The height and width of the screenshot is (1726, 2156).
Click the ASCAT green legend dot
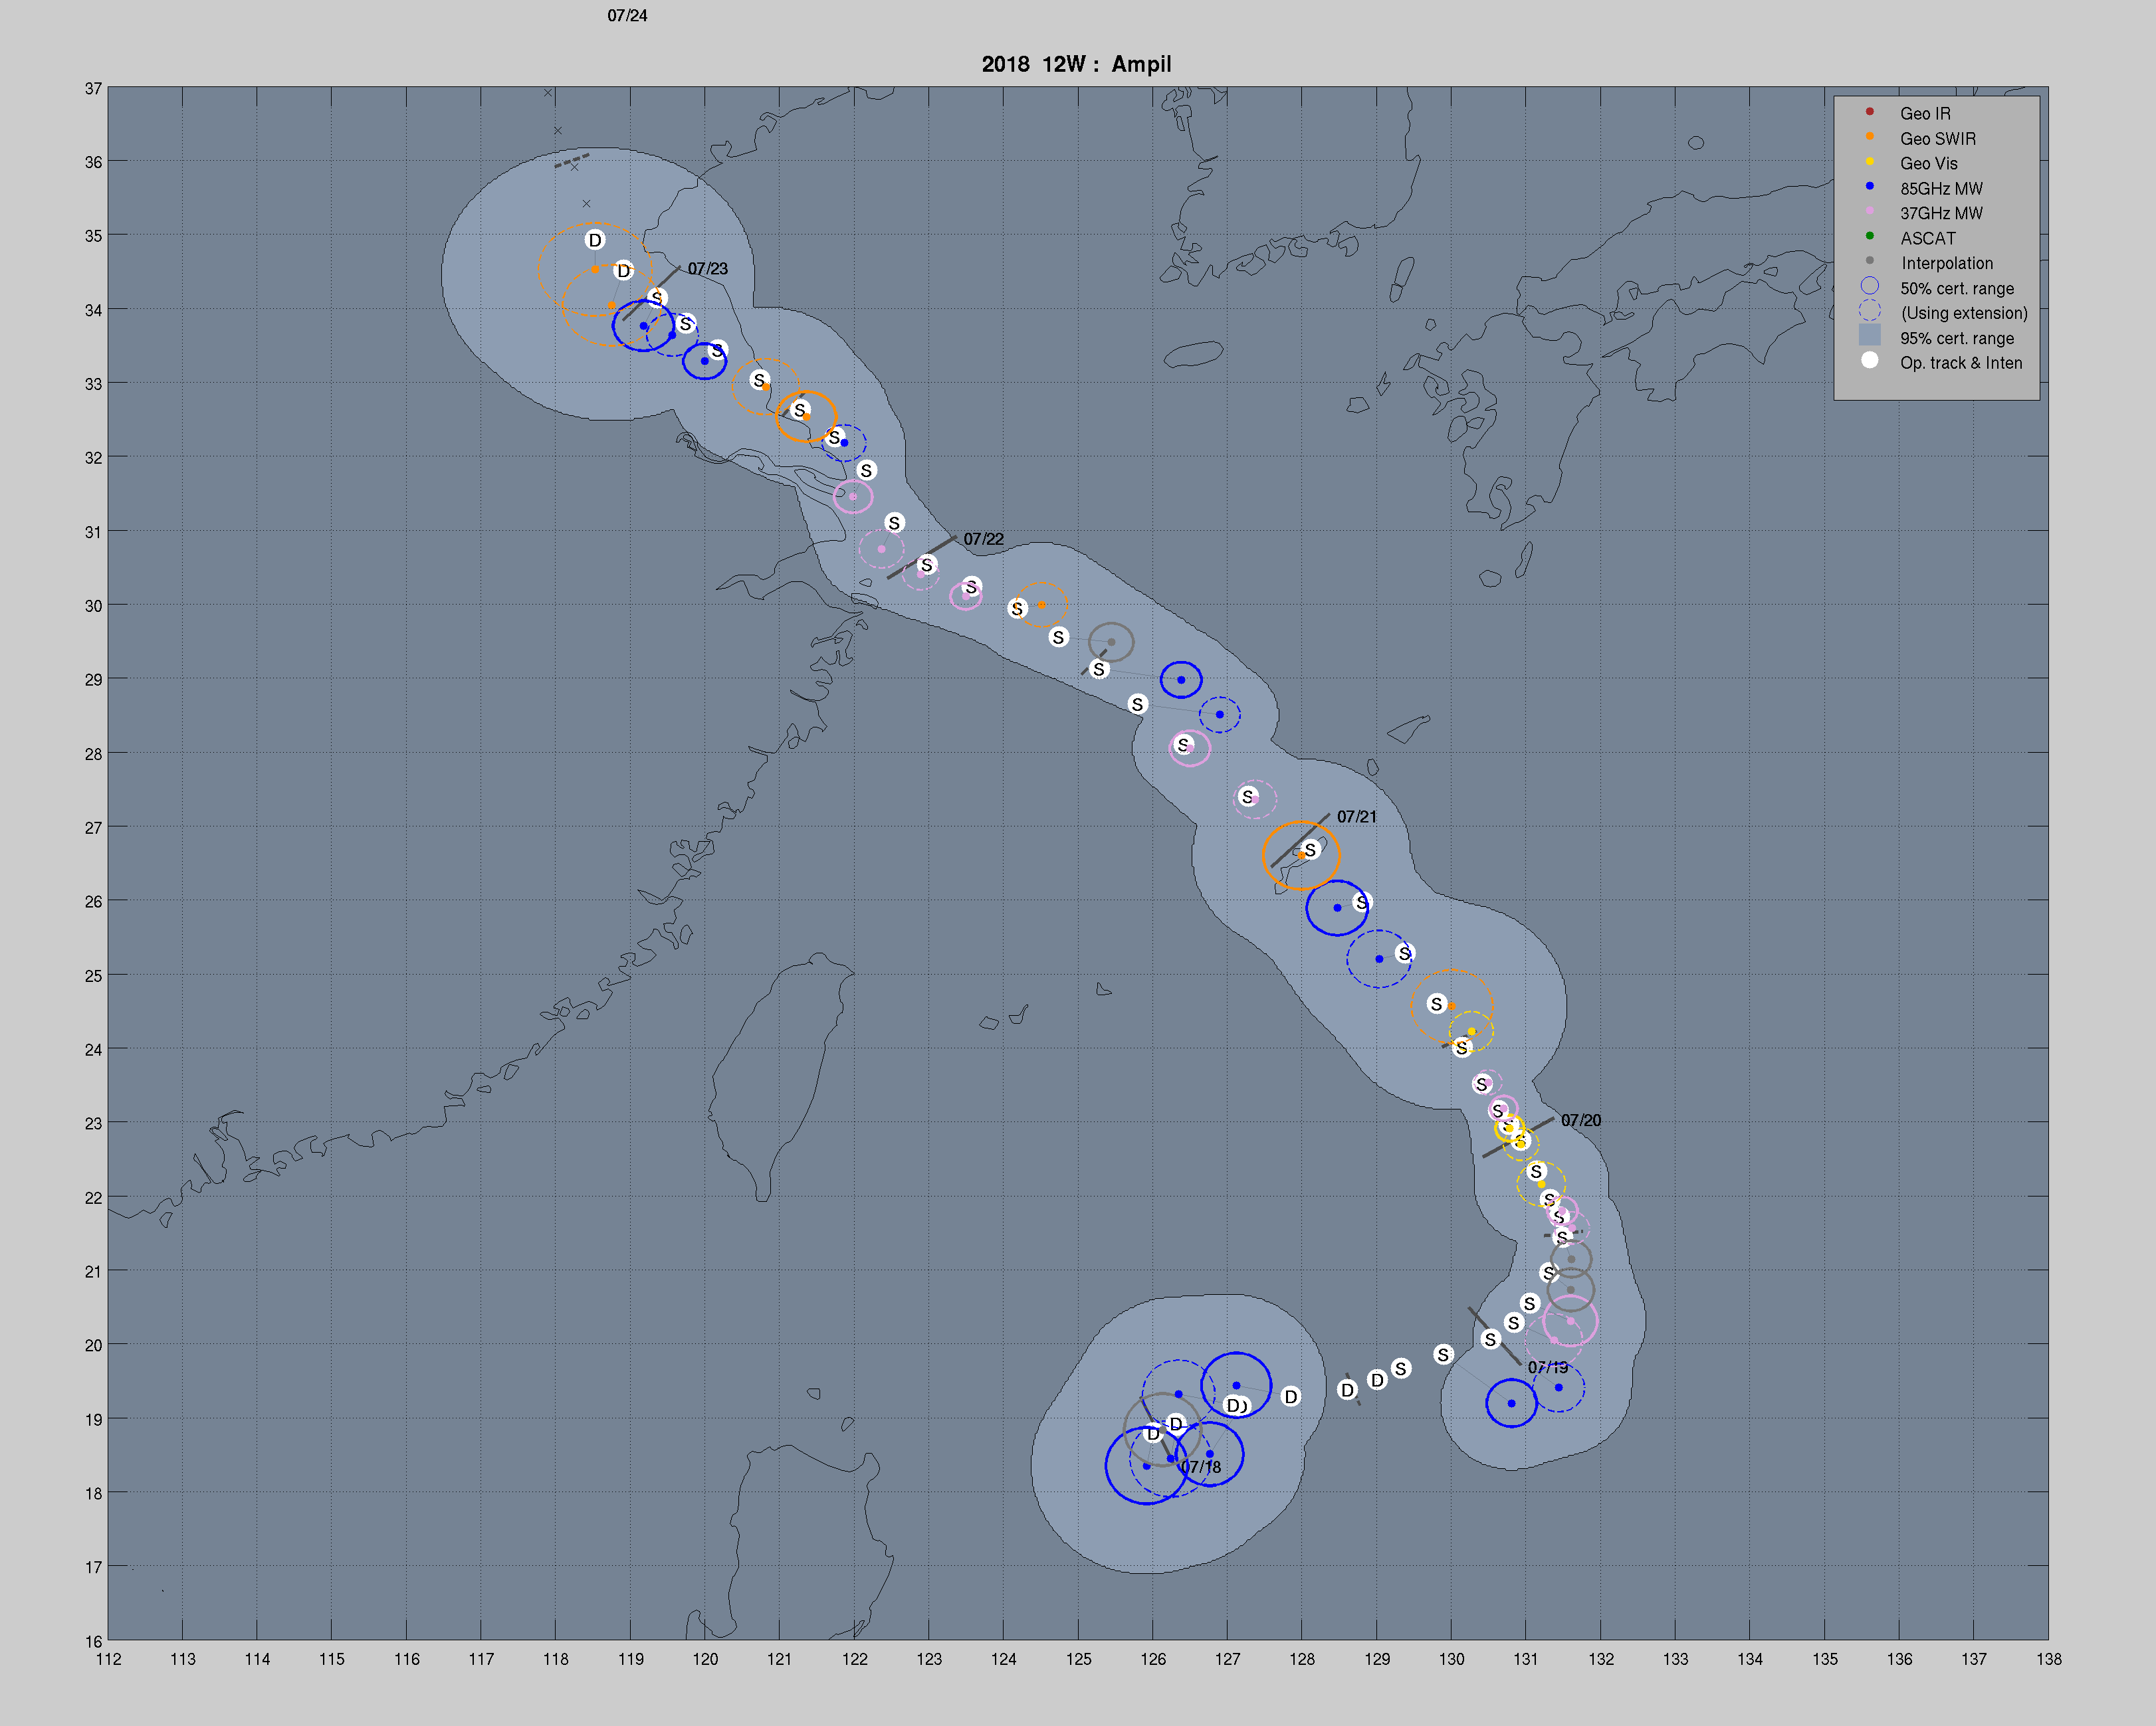[x=1869, y=236]
